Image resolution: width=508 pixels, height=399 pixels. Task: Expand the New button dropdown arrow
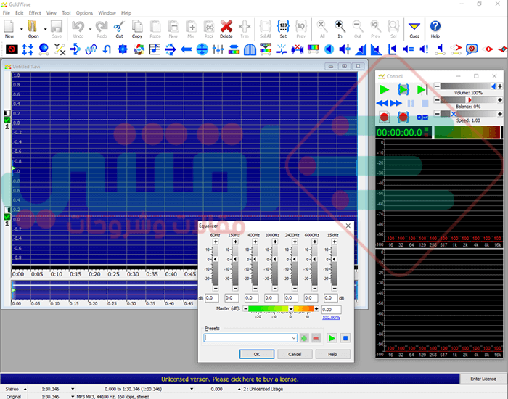tap(21, 29)
